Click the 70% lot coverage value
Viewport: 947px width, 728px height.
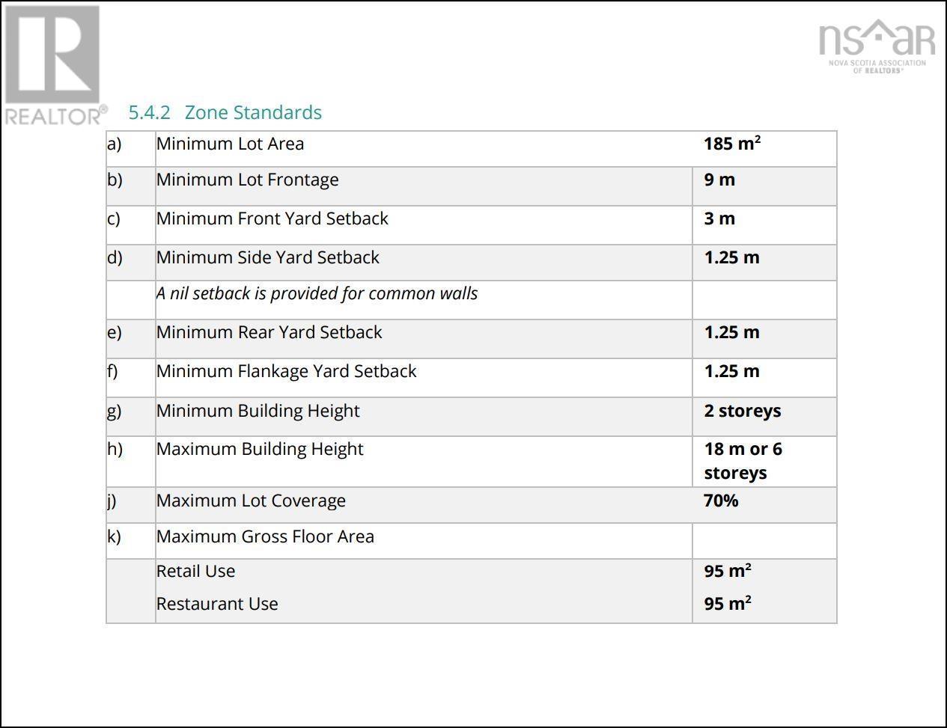pos(721,501)
